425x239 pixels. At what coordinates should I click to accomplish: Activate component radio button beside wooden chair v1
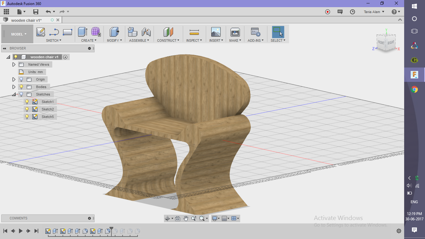(65, 57)
